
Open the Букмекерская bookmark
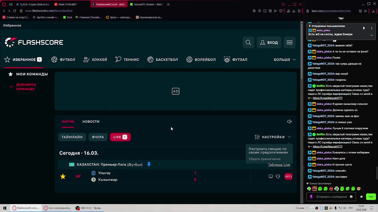coord(149,17)
